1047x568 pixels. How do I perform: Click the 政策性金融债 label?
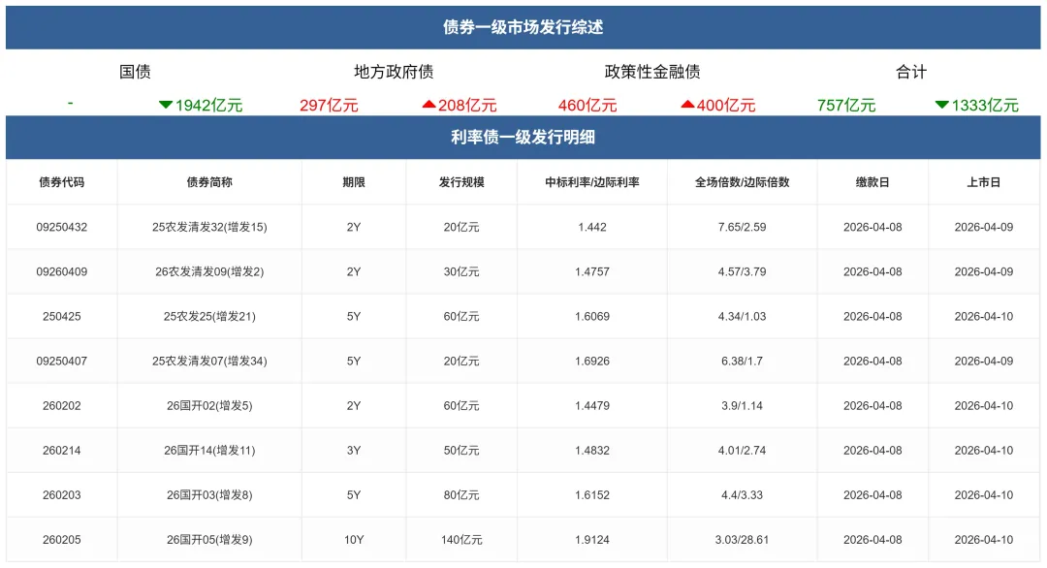click(653, 71)
